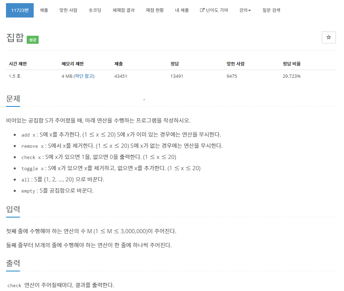
Task: View the 채점 현황 tab
Action: [x=155, y=10]
